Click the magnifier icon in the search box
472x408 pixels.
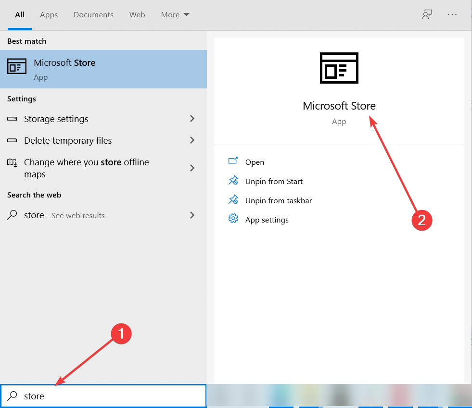tap(12, 396)
